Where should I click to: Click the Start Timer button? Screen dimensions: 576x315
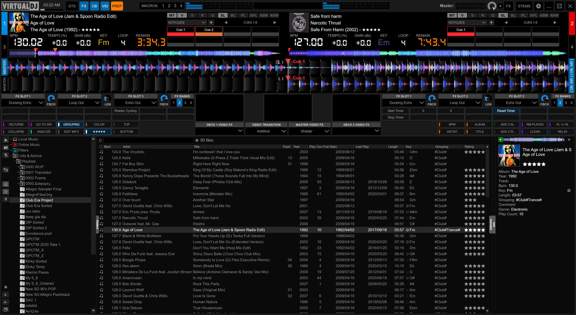[396, 111]
